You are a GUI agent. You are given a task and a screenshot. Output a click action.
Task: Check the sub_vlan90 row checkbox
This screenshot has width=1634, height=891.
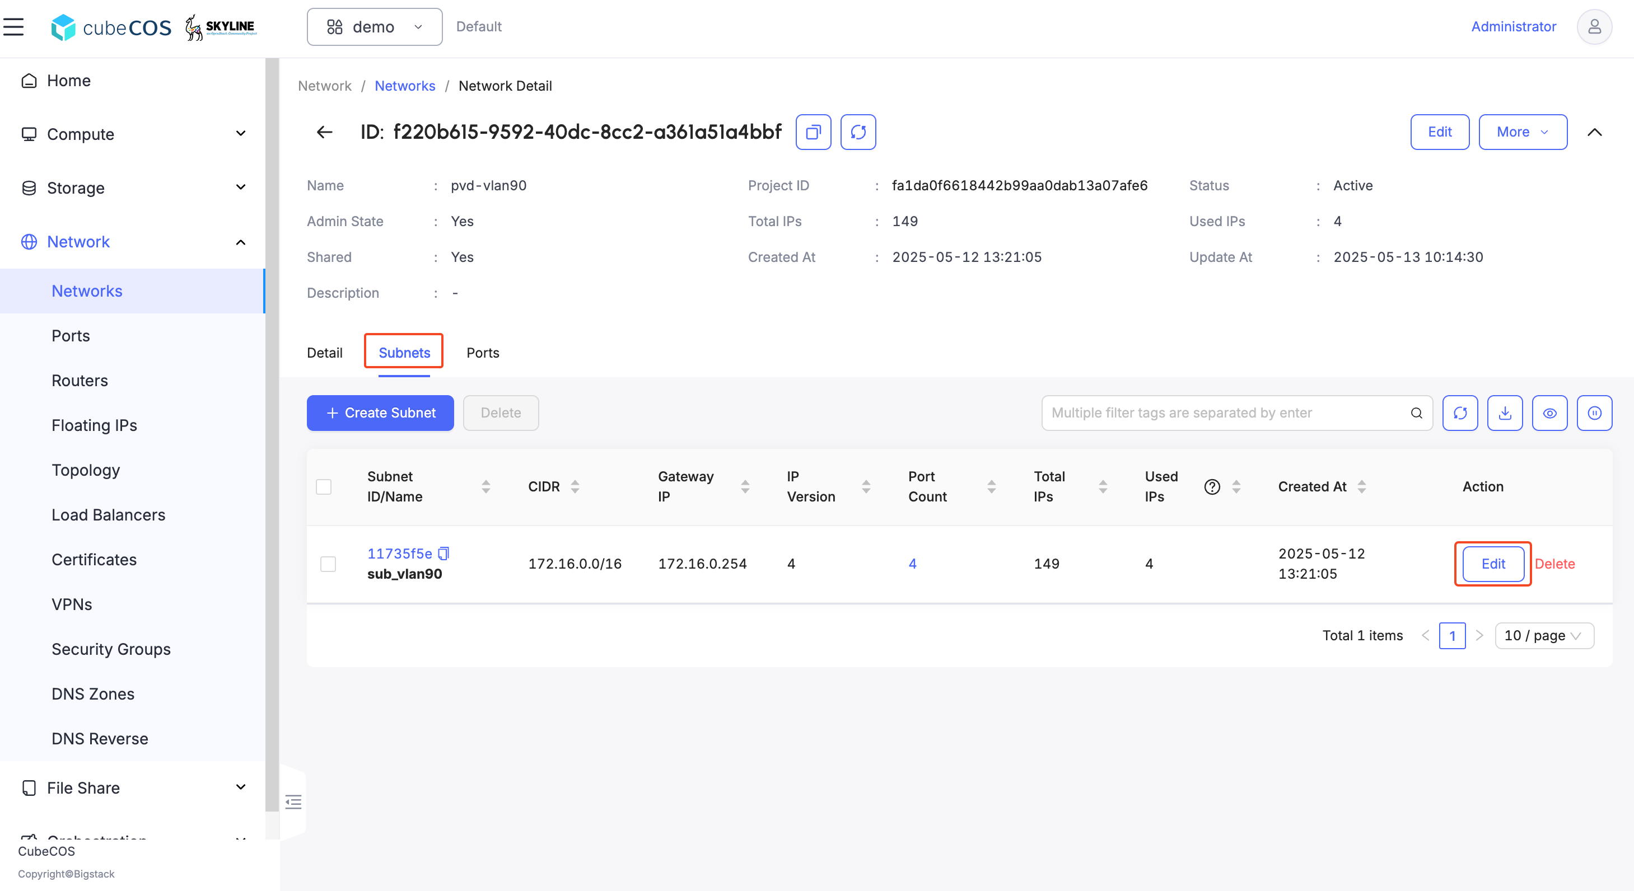click(x=328, y=564)
